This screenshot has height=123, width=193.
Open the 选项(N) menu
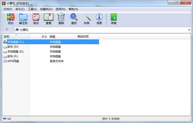point(60,9)
